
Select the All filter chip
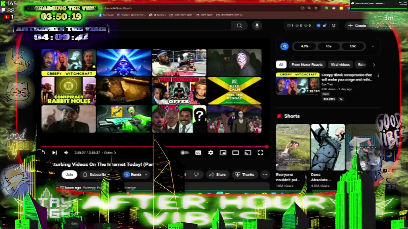(x=281, y=65)
